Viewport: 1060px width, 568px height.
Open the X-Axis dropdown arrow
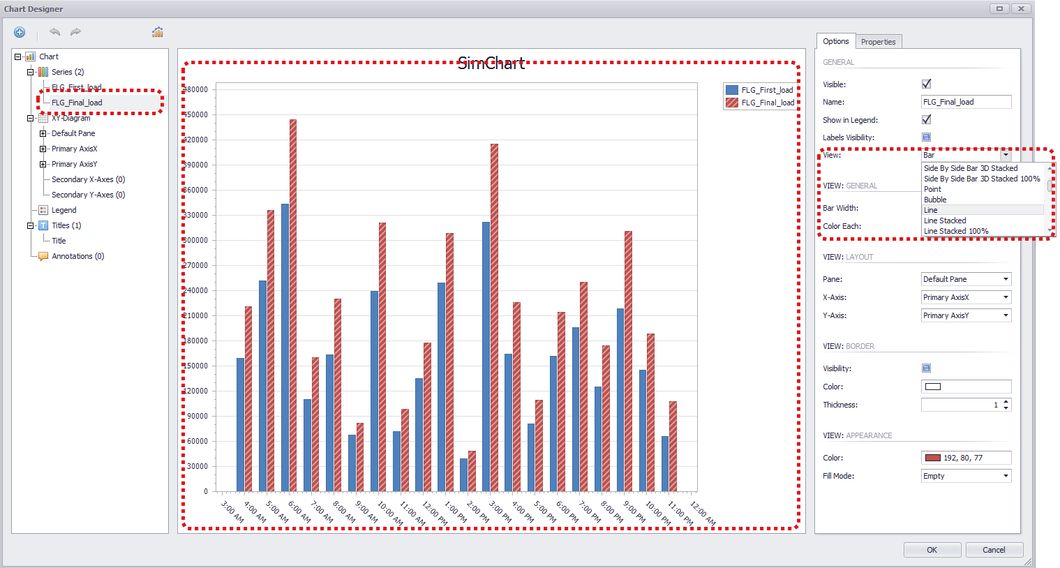[x=1006, y=297]
